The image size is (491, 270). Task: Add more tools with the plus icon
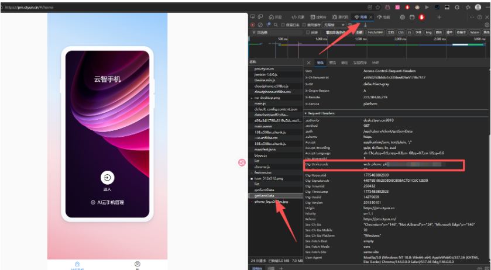click(439, 17)
